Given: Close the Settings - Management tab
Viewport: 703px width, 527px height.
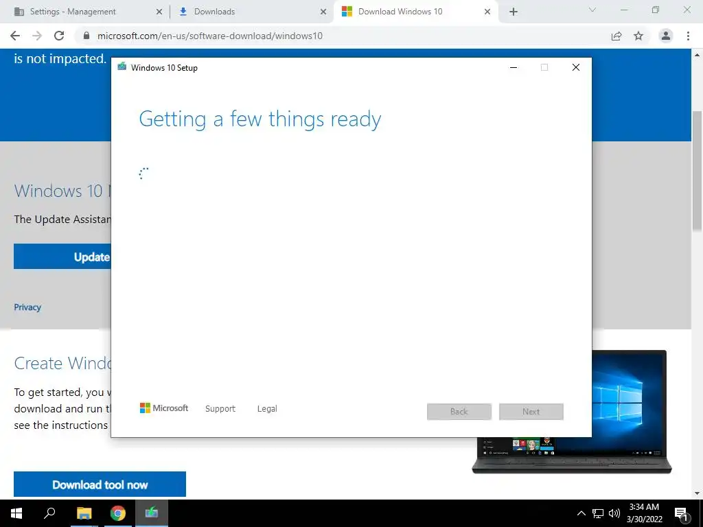Looking at the screenshot, I should 159,12.
